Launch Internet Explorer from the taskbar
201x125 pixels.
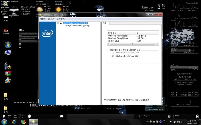(14, 122)
